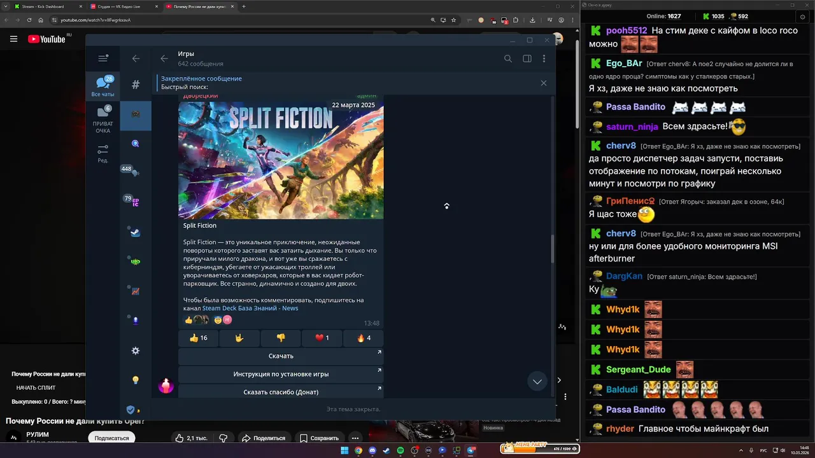815x458 pixels.
Task: Open three-dot menu in Игры header
Action: click(544, 59)
